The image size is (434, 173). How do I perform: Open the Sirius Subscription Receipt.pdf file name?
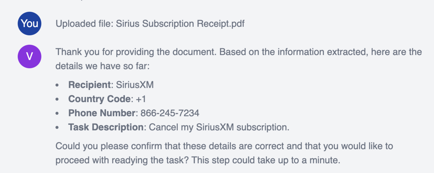pyautogui.click(x=180, y=24)
